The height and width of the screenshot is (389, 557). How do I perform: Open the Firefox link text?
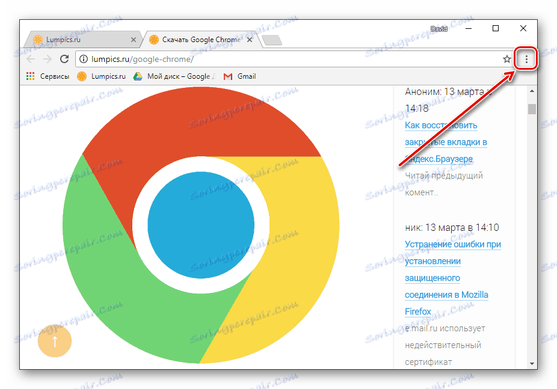[417, 311]
